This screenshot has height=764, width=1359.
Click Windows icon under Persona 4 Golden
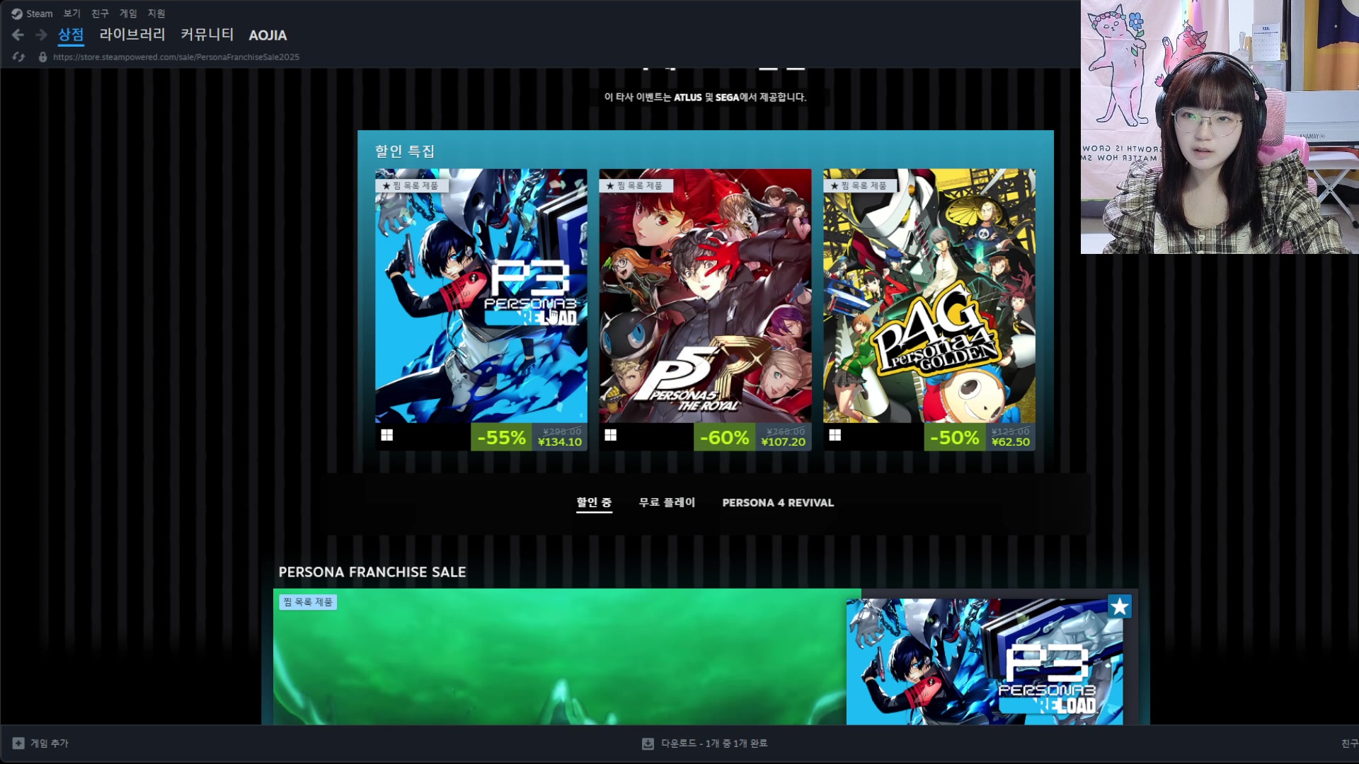pos(835,435)
